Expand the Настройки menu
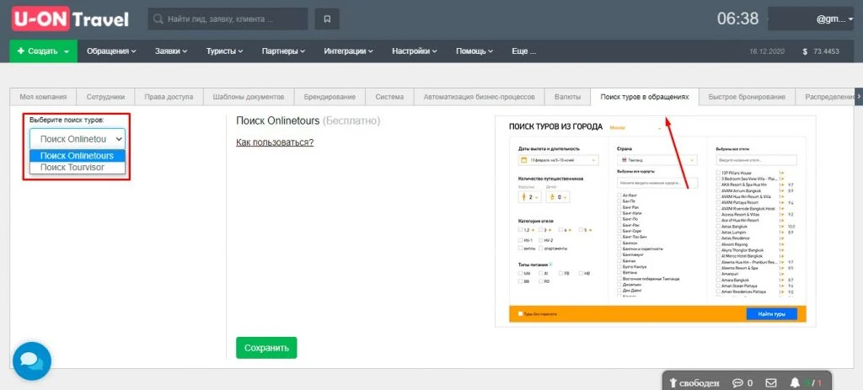The height and width of the screenshot is (390, 863). point(415,51)
